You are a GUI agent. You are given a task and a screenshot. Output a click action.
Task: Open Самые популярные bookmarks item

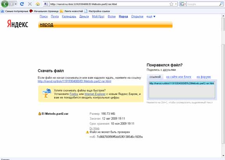pos(14,11)
